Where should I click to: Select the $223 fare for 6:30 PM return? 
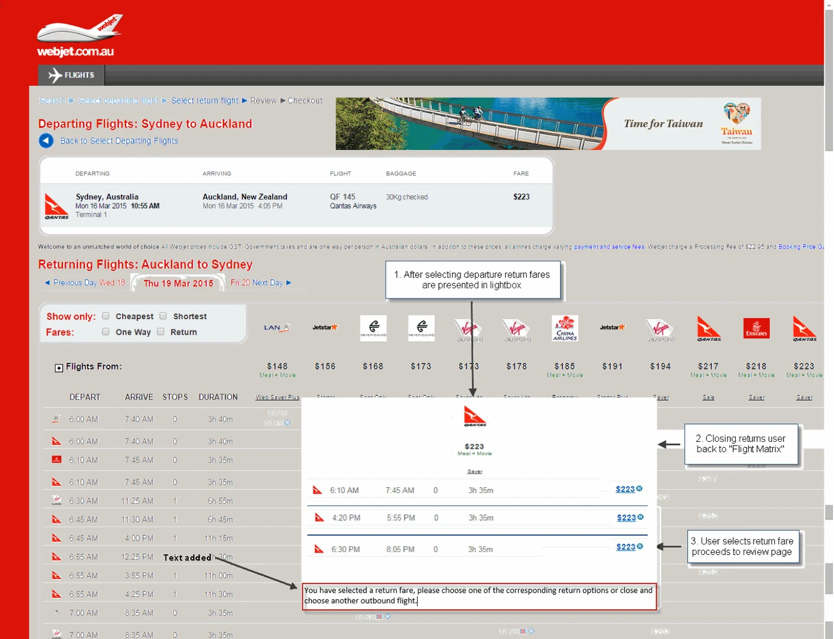coord(625,547)
